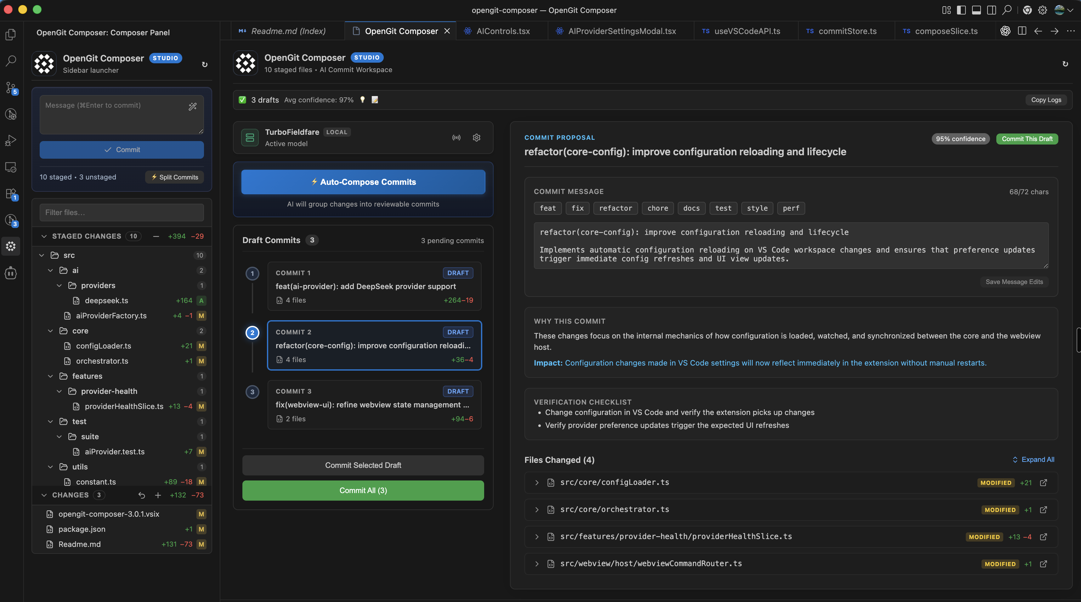Image resolution: width=1081 pixels, height=602 pixels.
Task: Open src/core/configLoader.ts via its external-link icon
Action: [x=1043, y=483]
